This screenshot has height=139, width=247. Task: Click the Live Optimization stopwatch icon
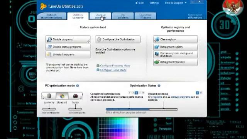point(99,39)
